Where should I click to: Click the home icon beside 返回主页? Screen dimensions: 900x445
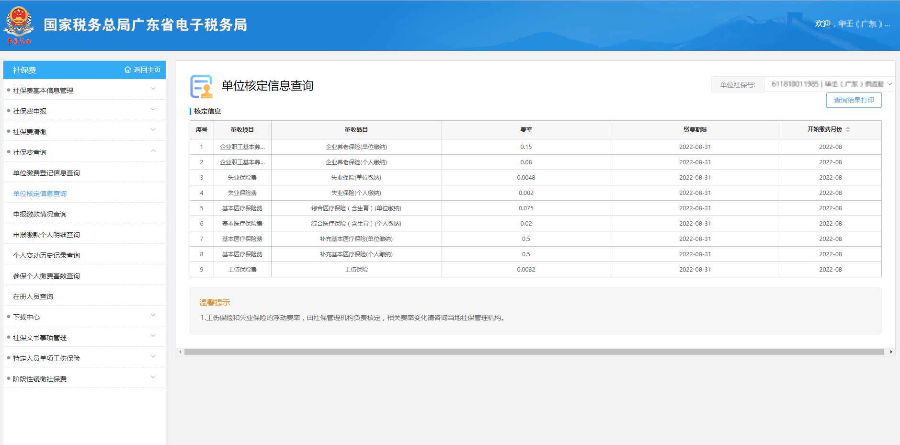click(127, 70)
